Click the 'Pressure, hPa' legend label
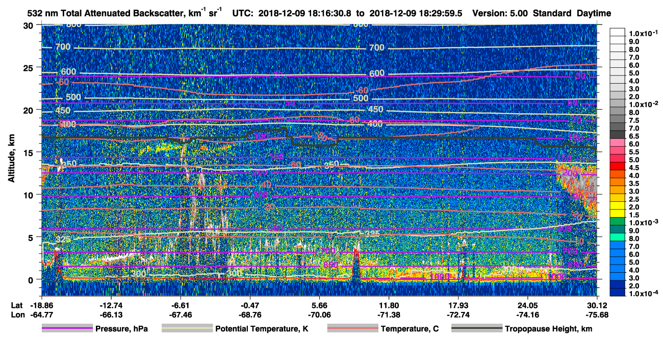Viewport: 663px width, 340px height. click(x=122, y=329)
